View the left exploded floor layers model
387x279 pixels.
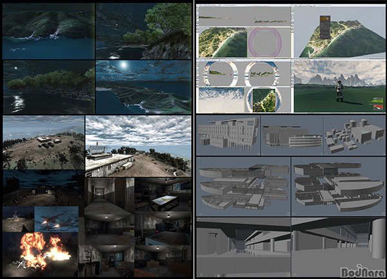[x=243, y=187]
